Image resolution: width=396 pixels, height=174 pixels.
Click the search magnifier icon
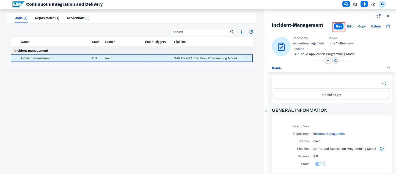[232, 32]
